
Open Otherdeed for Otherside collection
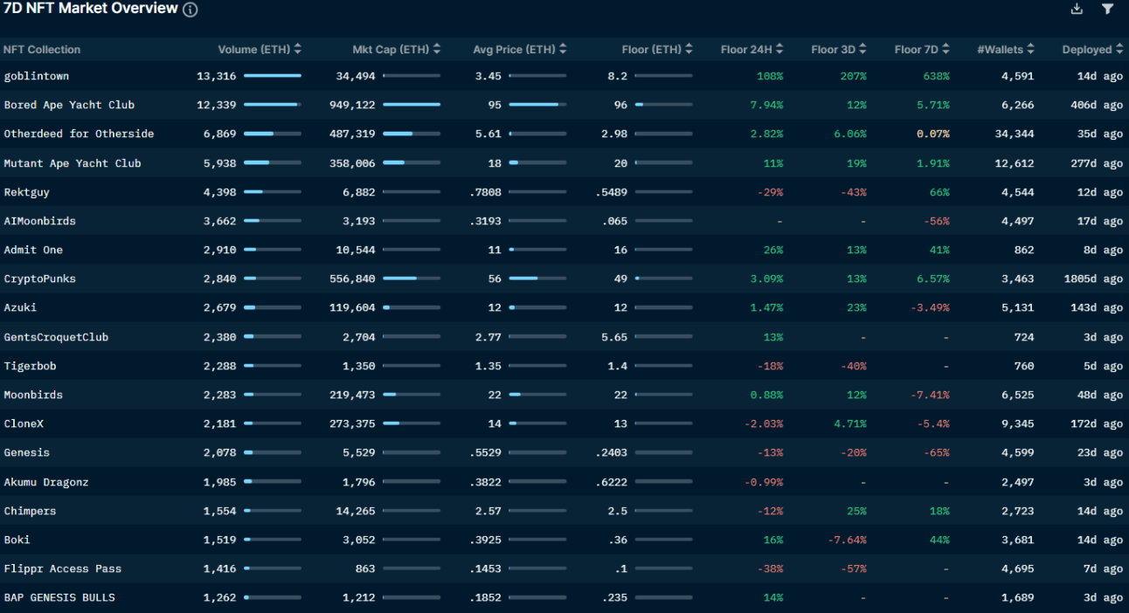pos(79,134)
